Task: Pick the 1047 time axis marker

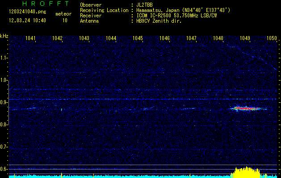Action: [191, 38]
